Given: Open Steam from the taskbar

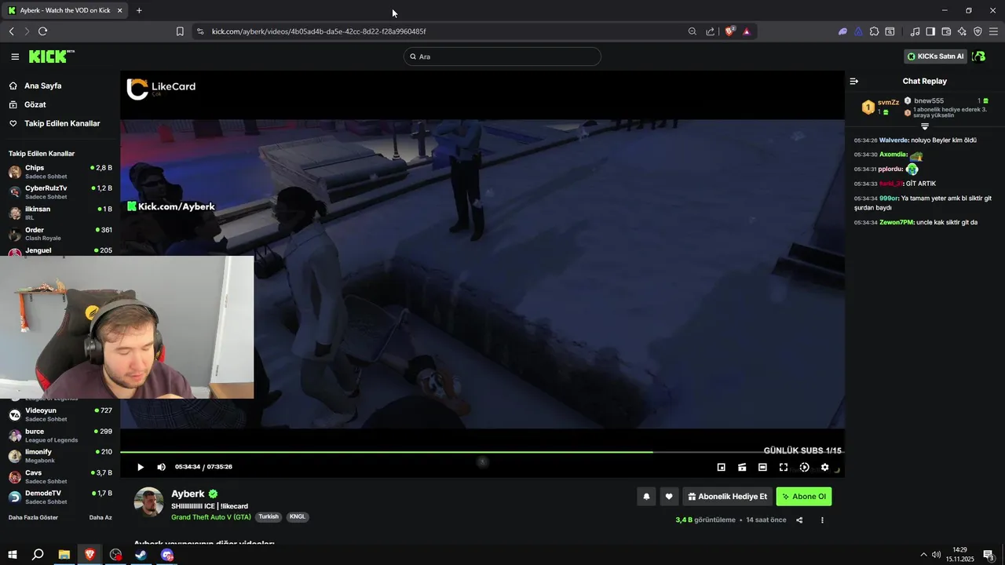Looking at the screenshot, I should tap(141, 555).
